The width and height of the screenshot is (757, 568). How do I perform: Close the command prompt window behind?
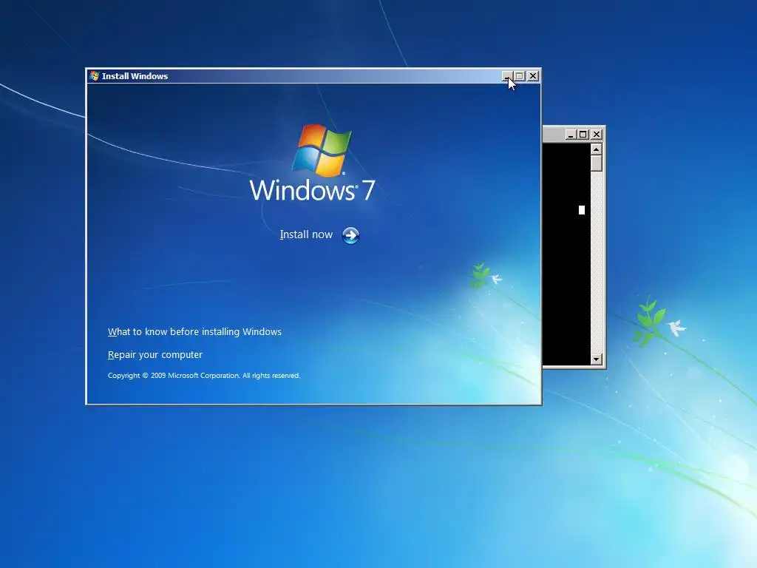(x=597, y=135)
